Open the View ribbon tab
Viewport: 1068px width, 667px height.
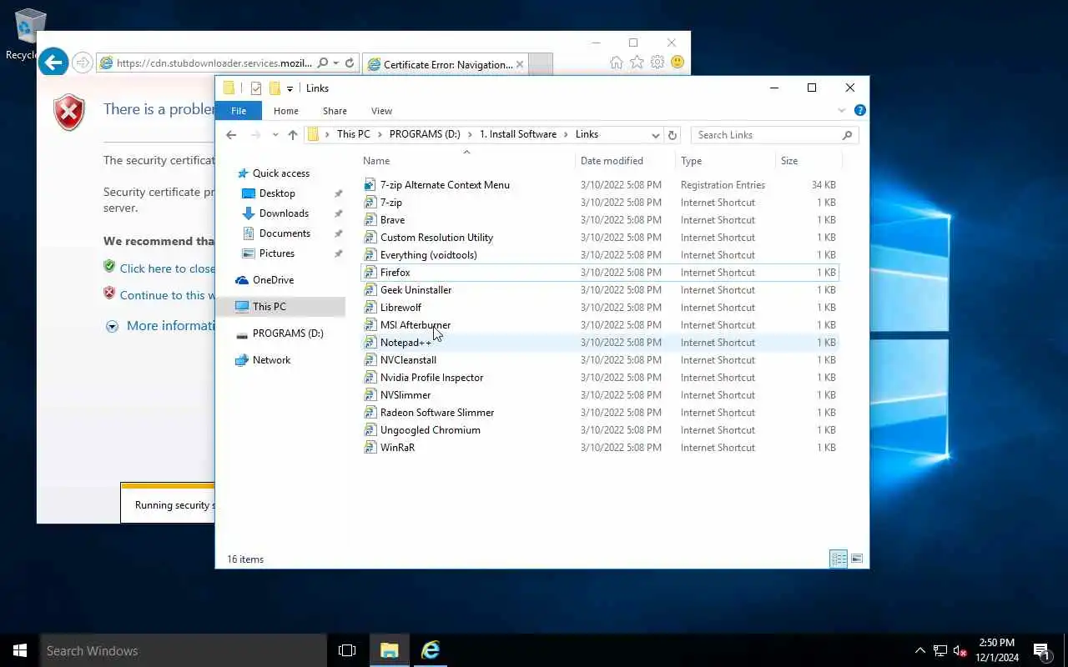tap(381, 111)
